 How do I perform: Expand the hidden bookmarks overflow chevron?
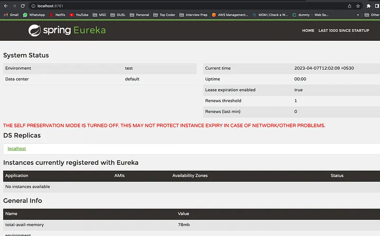coord(358,15)
